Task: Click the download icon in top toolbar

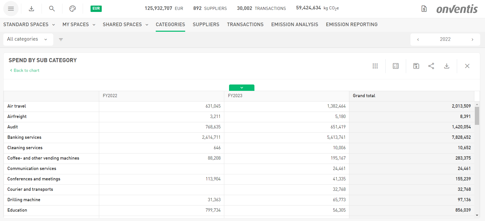Action: pyautogui.click(x=31, y=9)
